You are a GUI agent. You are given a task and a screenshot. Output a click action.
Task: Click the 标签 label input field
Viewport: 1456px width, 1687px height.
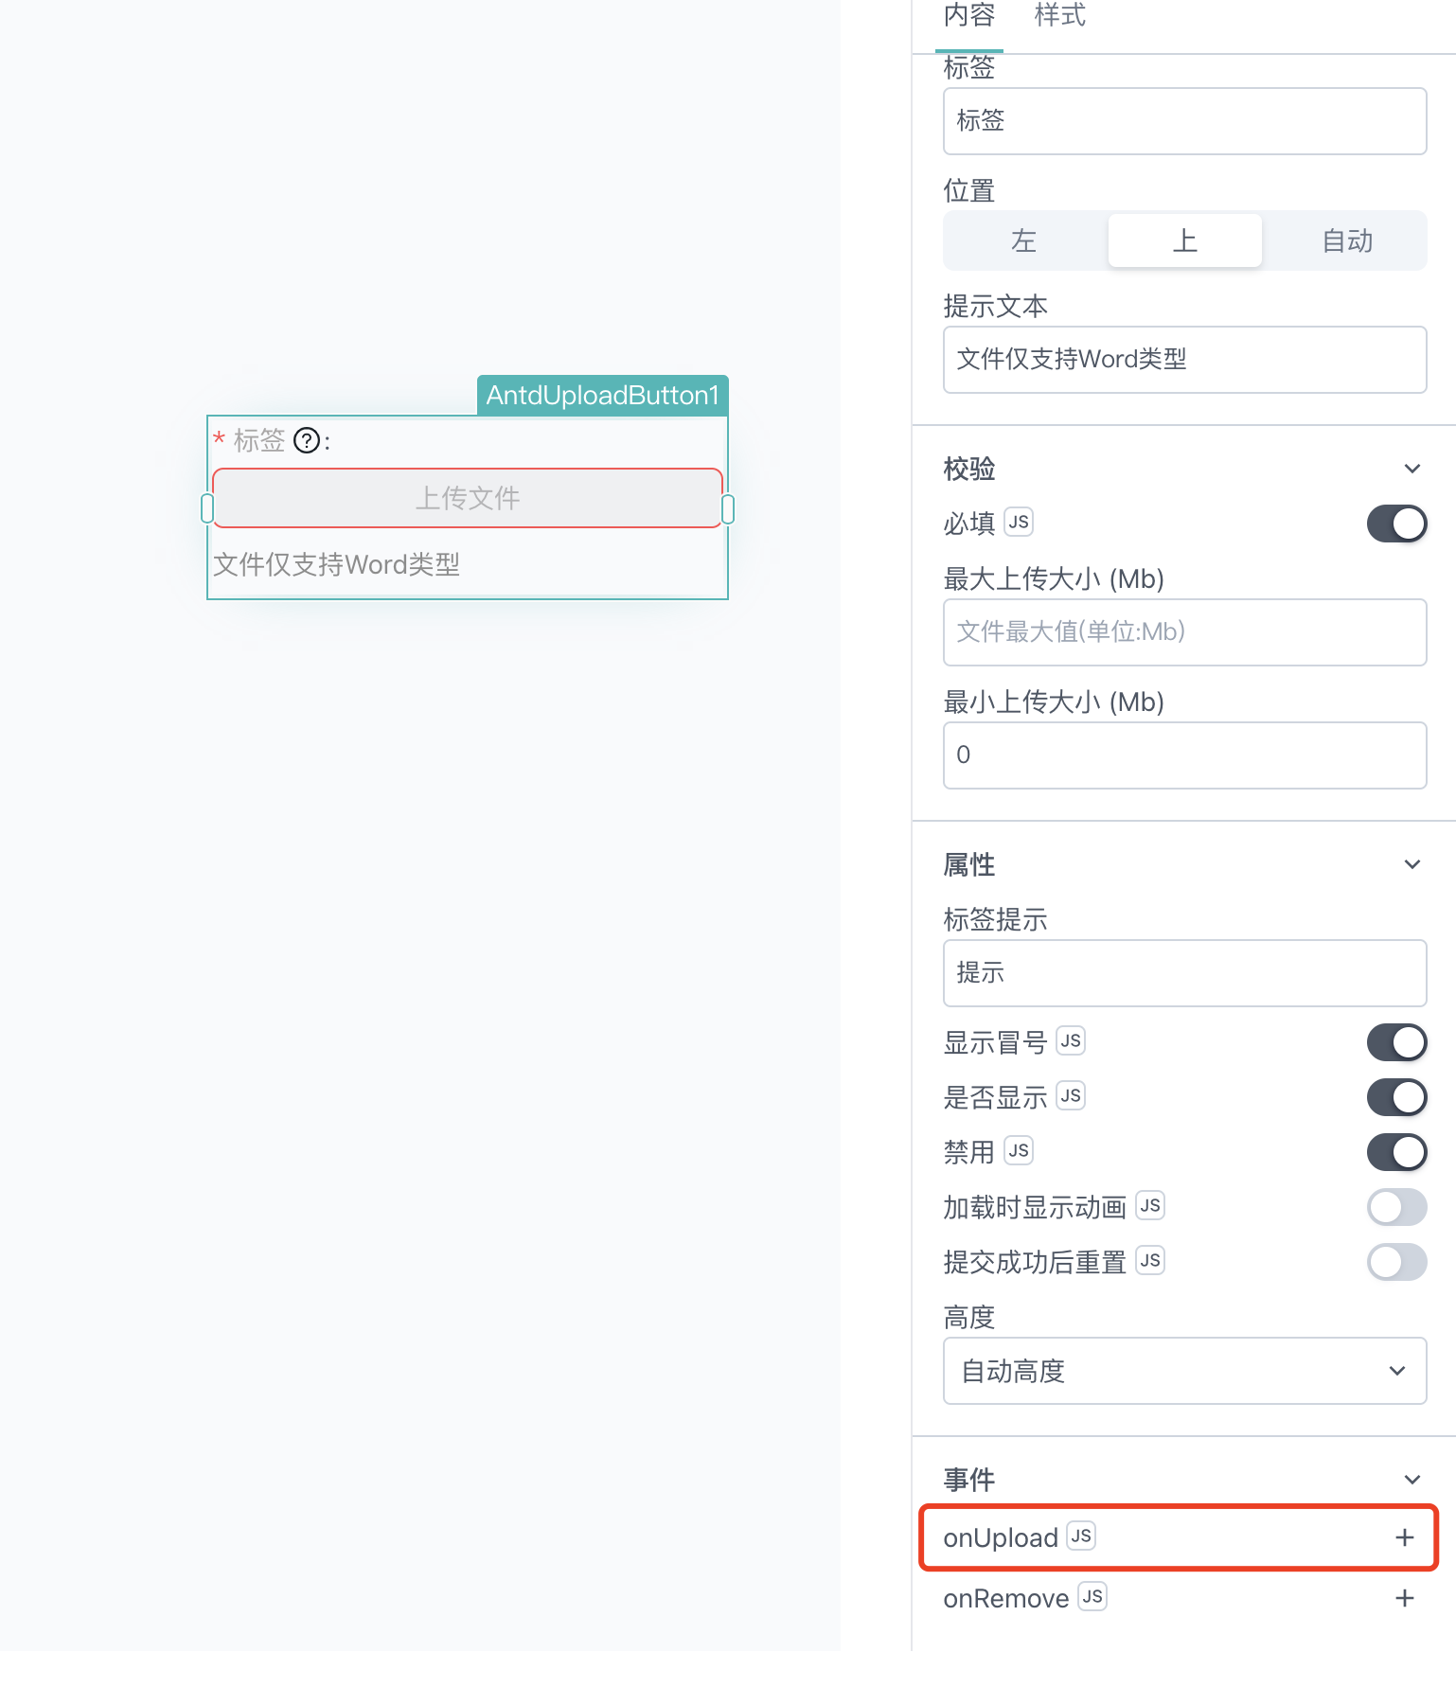(x=1184, y=121)
